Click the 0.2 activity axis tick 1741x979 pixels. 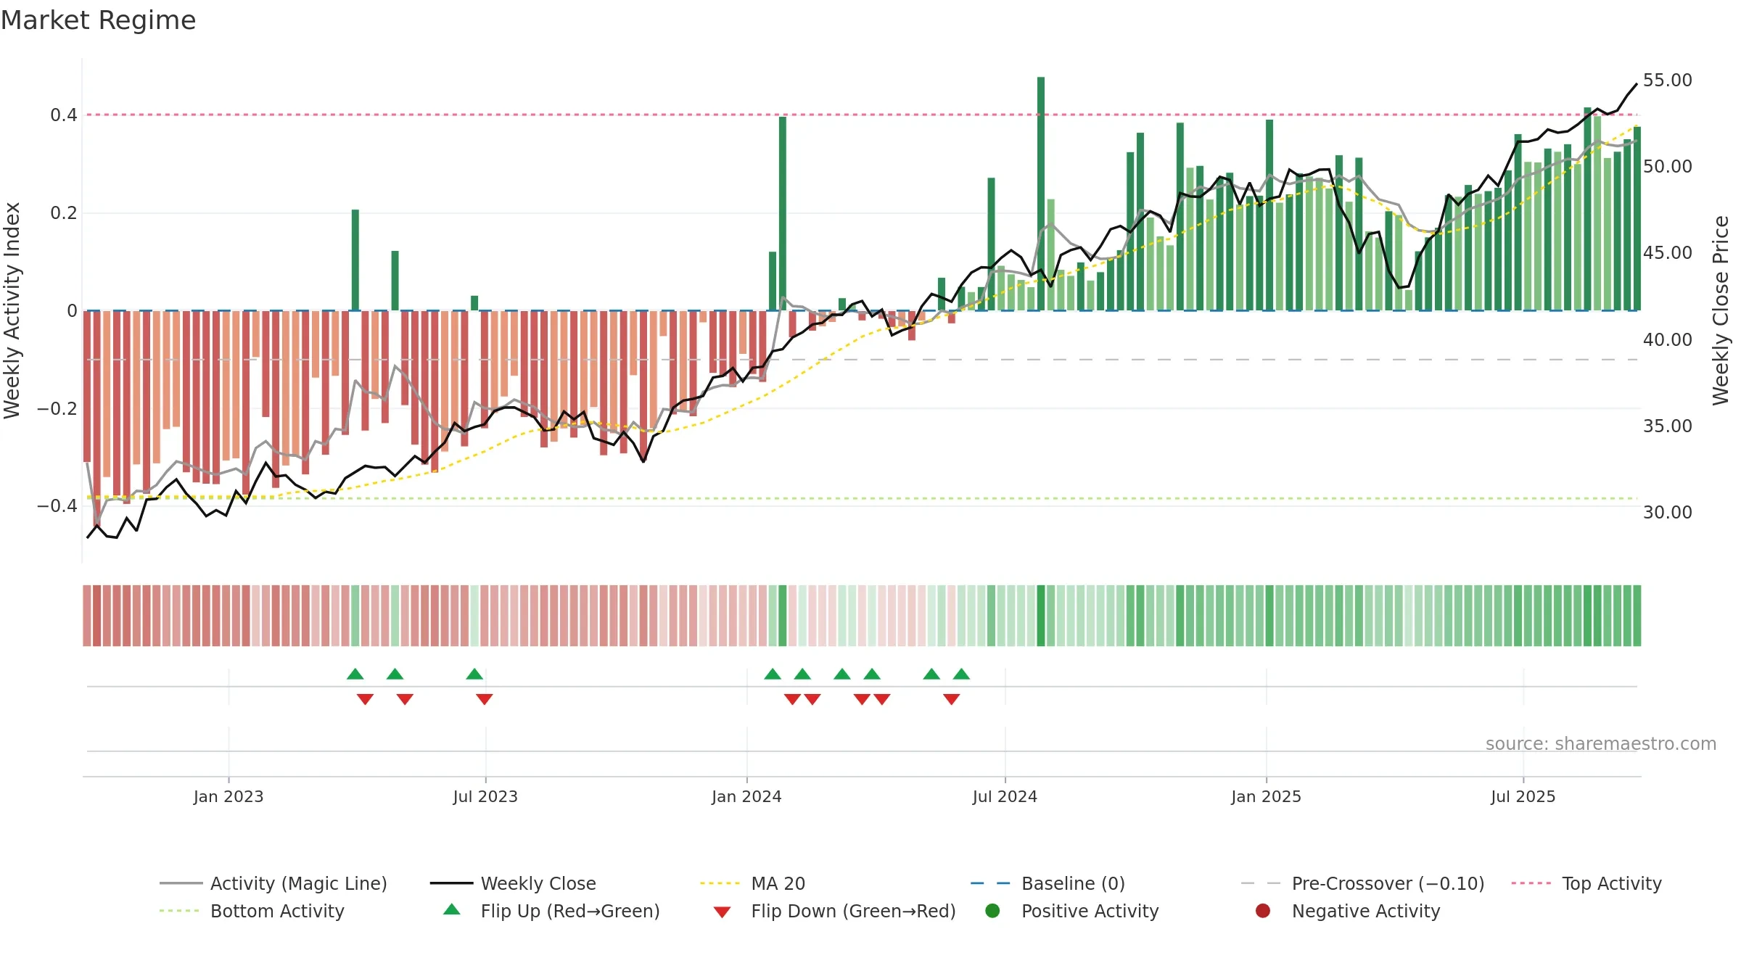[64, 213]
